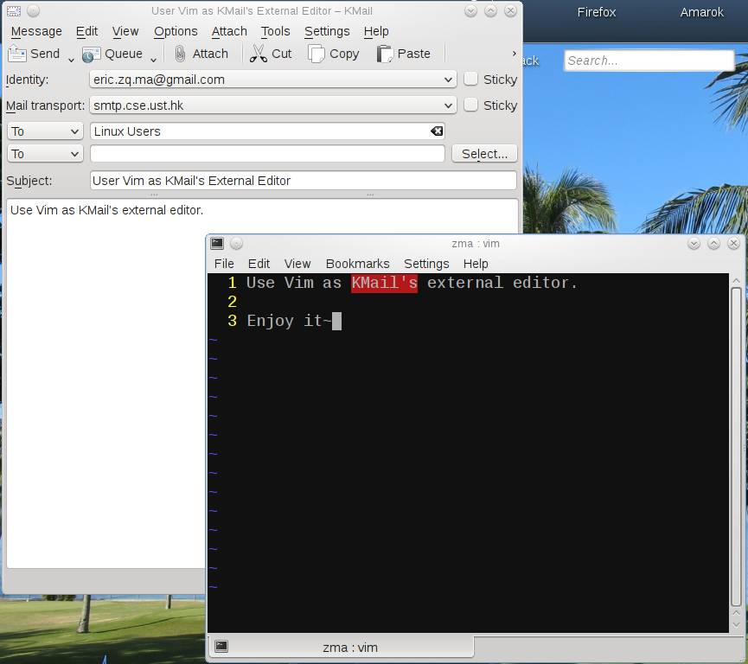
Task: Click the Attach paperclip icon
Action: [180, 54]
